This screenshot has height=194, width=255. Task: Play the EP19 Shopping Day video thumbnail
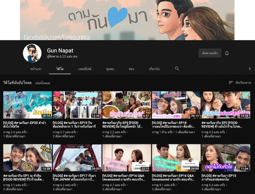pos(77,105)
